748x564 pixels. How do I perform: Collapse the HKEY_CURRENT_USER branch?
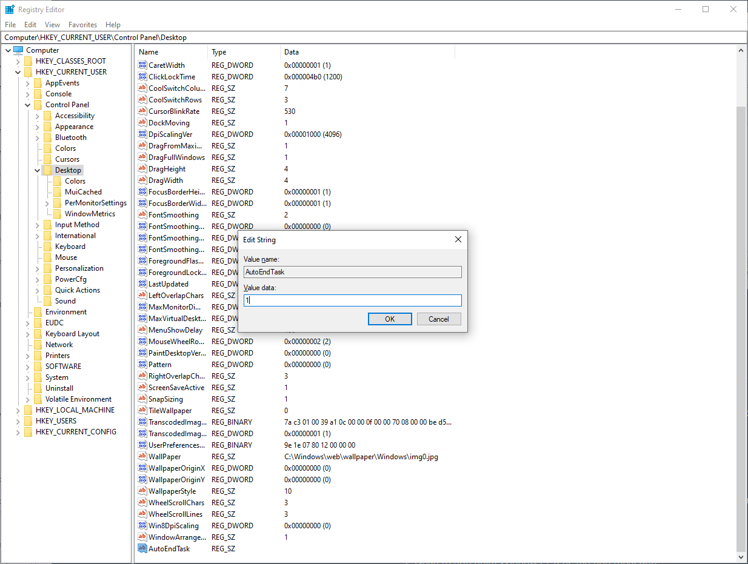point(18,71)
